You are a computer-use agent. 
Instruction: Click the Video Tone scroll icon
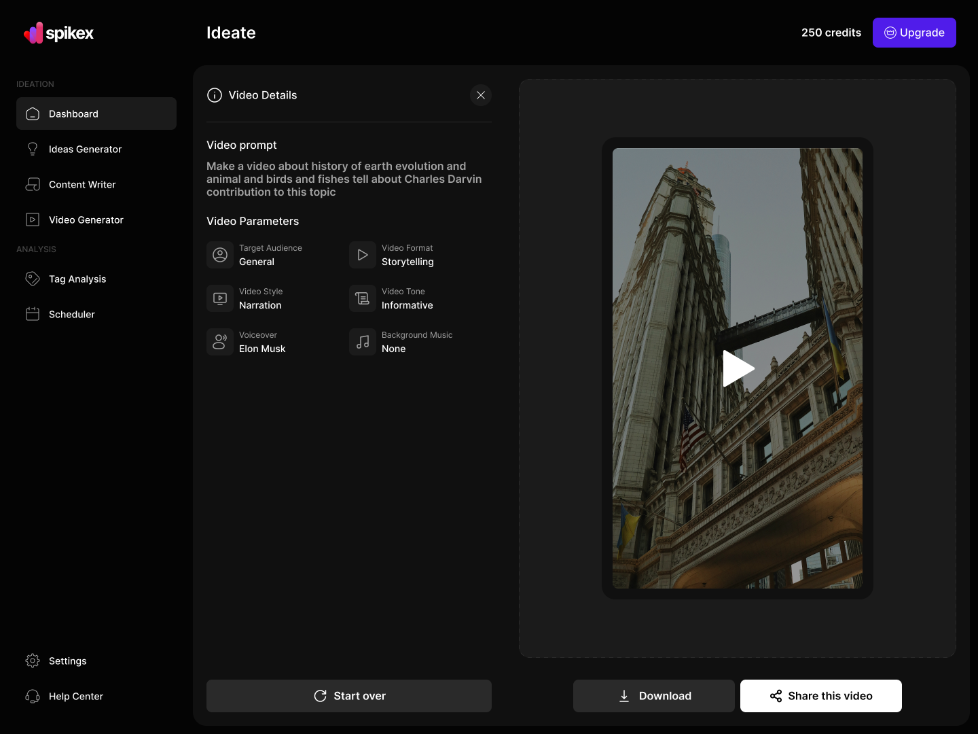coord(363,298)
